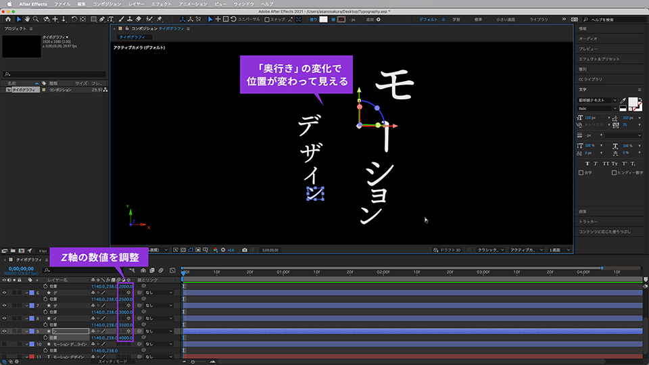Select the Zoom magnifier tool
Viewport: 649px width, 365px height.
(x=36, y=19)
